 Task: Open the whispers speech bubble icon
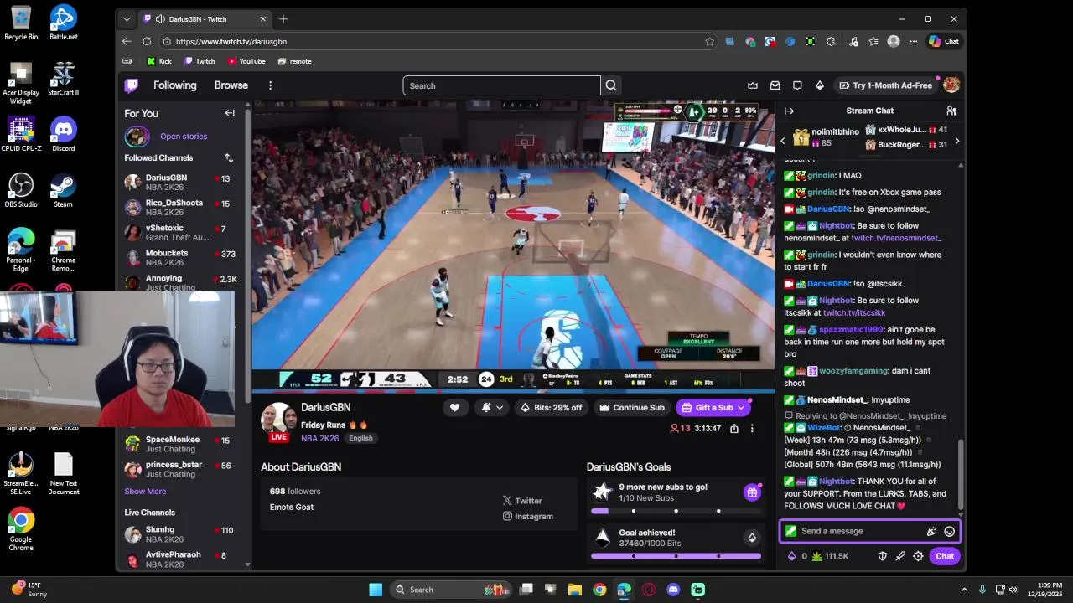(797, 85)
